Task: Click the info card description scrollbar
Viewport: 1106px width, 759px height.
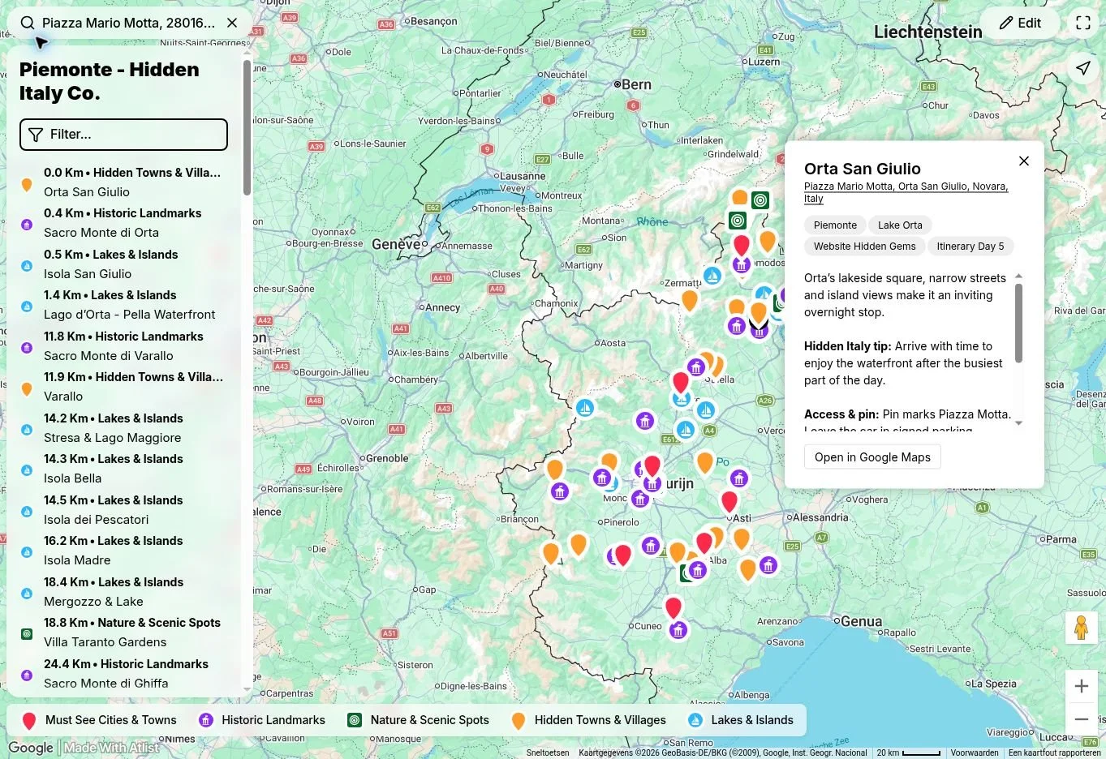Action: click(x=1018, y=323)
